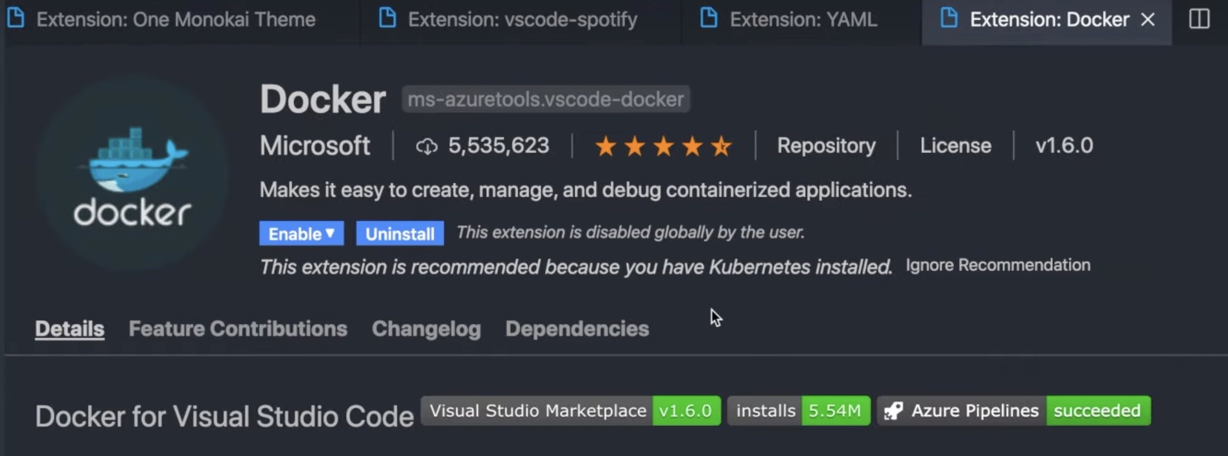Open the Changelog tab

[426, 329]
